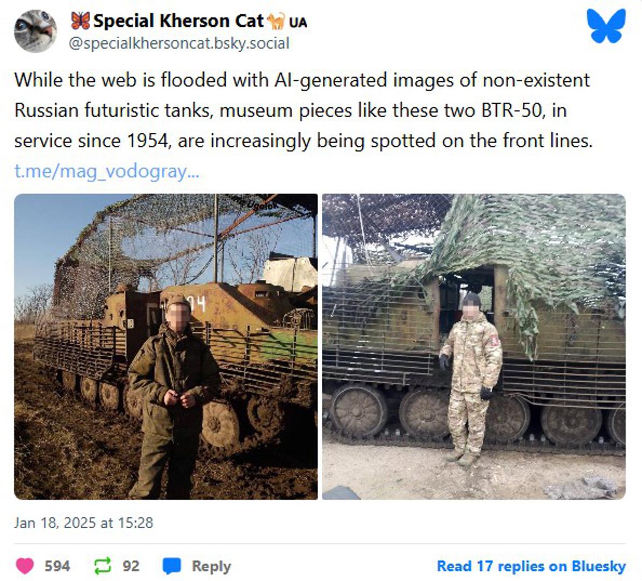
Task: Open the t.me/mag_vodogray link
Action: (106, 171)
